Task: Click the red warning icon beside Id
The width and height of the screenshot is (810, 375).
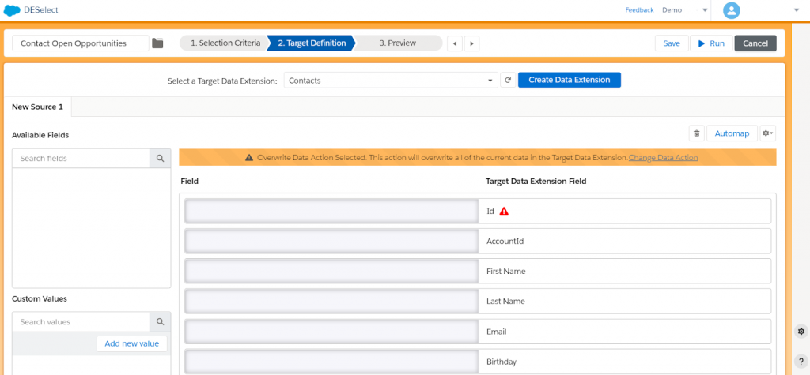Action: coord(504,211)
